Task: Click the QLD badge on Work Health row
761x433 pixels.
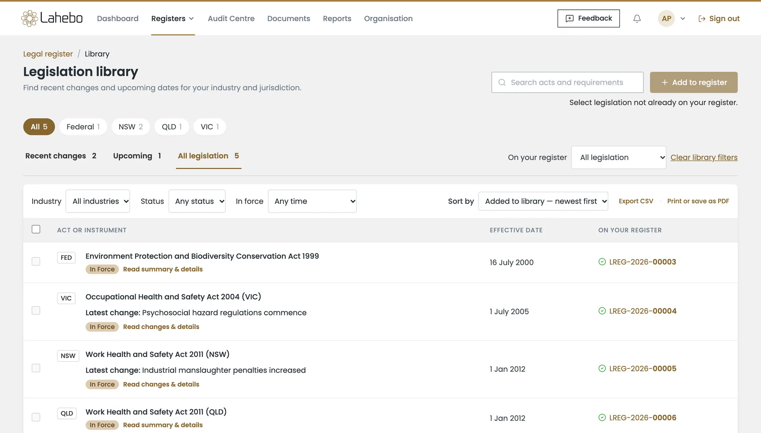Action: pyautogui.click(x=67, y=413)
